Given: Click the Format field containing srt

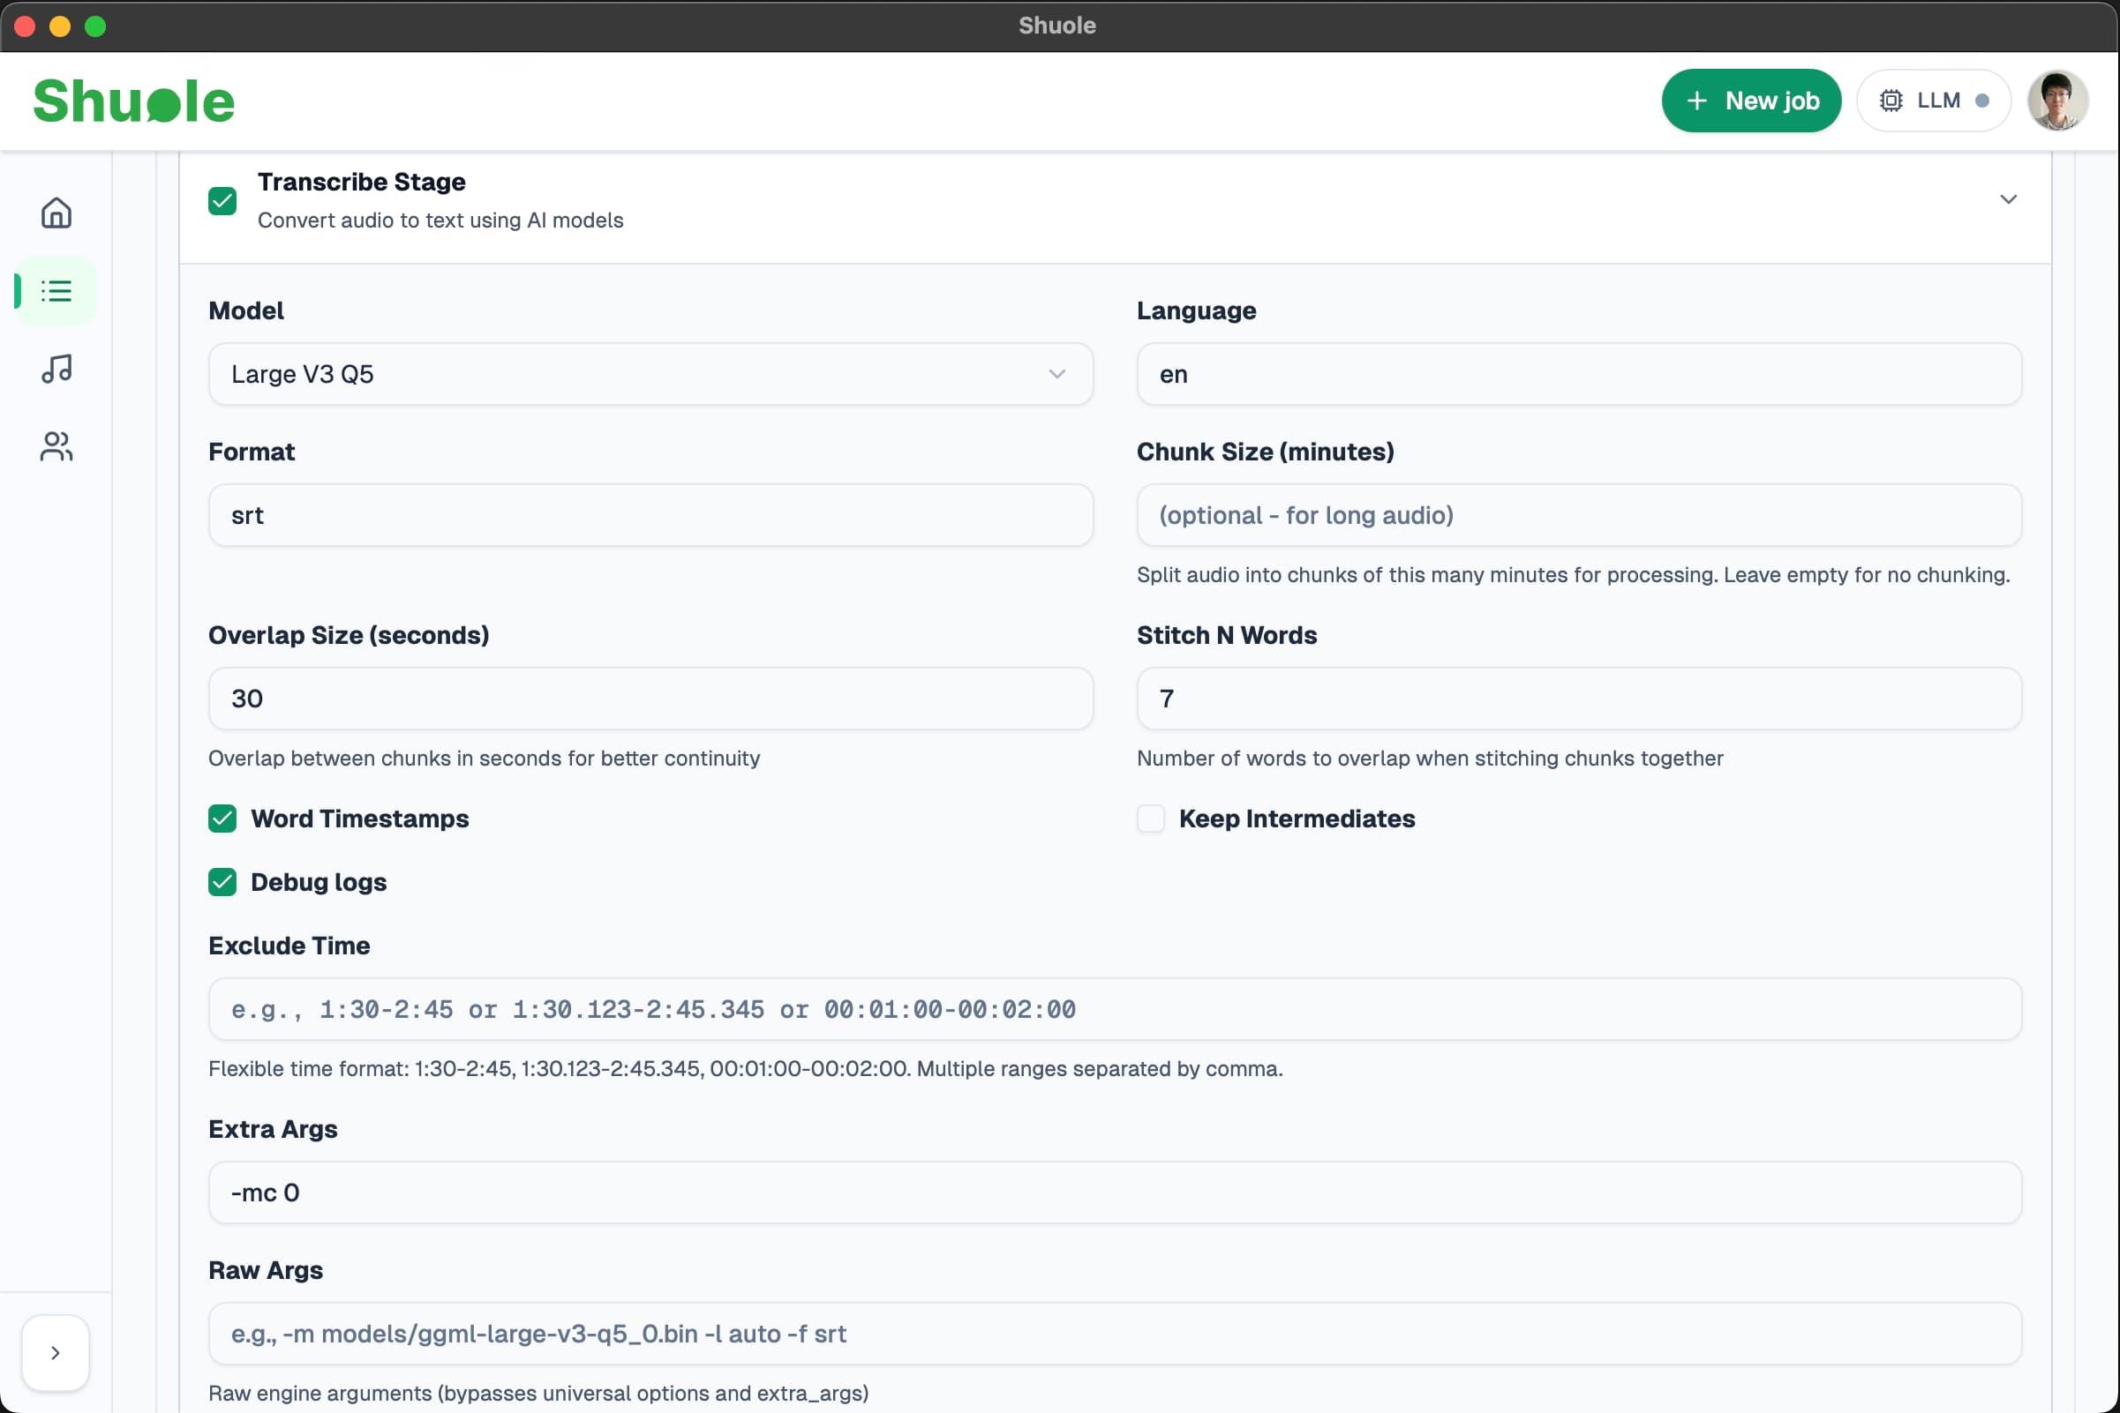Looking at the screenshot, I should tap(650, 514).
